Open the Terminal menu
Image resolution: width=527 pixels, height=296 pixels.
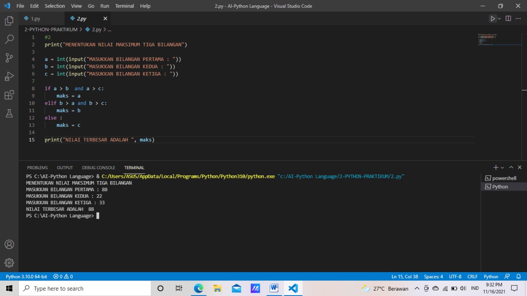tap(124, 6)
